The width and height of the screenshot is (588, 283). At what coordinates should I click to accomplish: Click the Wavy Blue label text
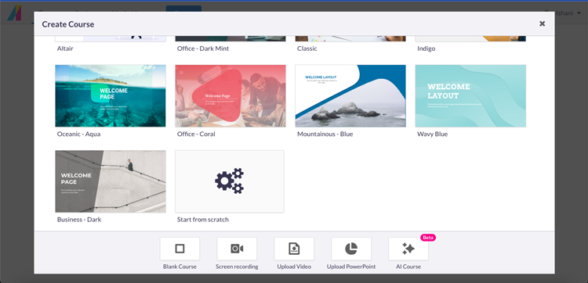click(x=432, y=134)
